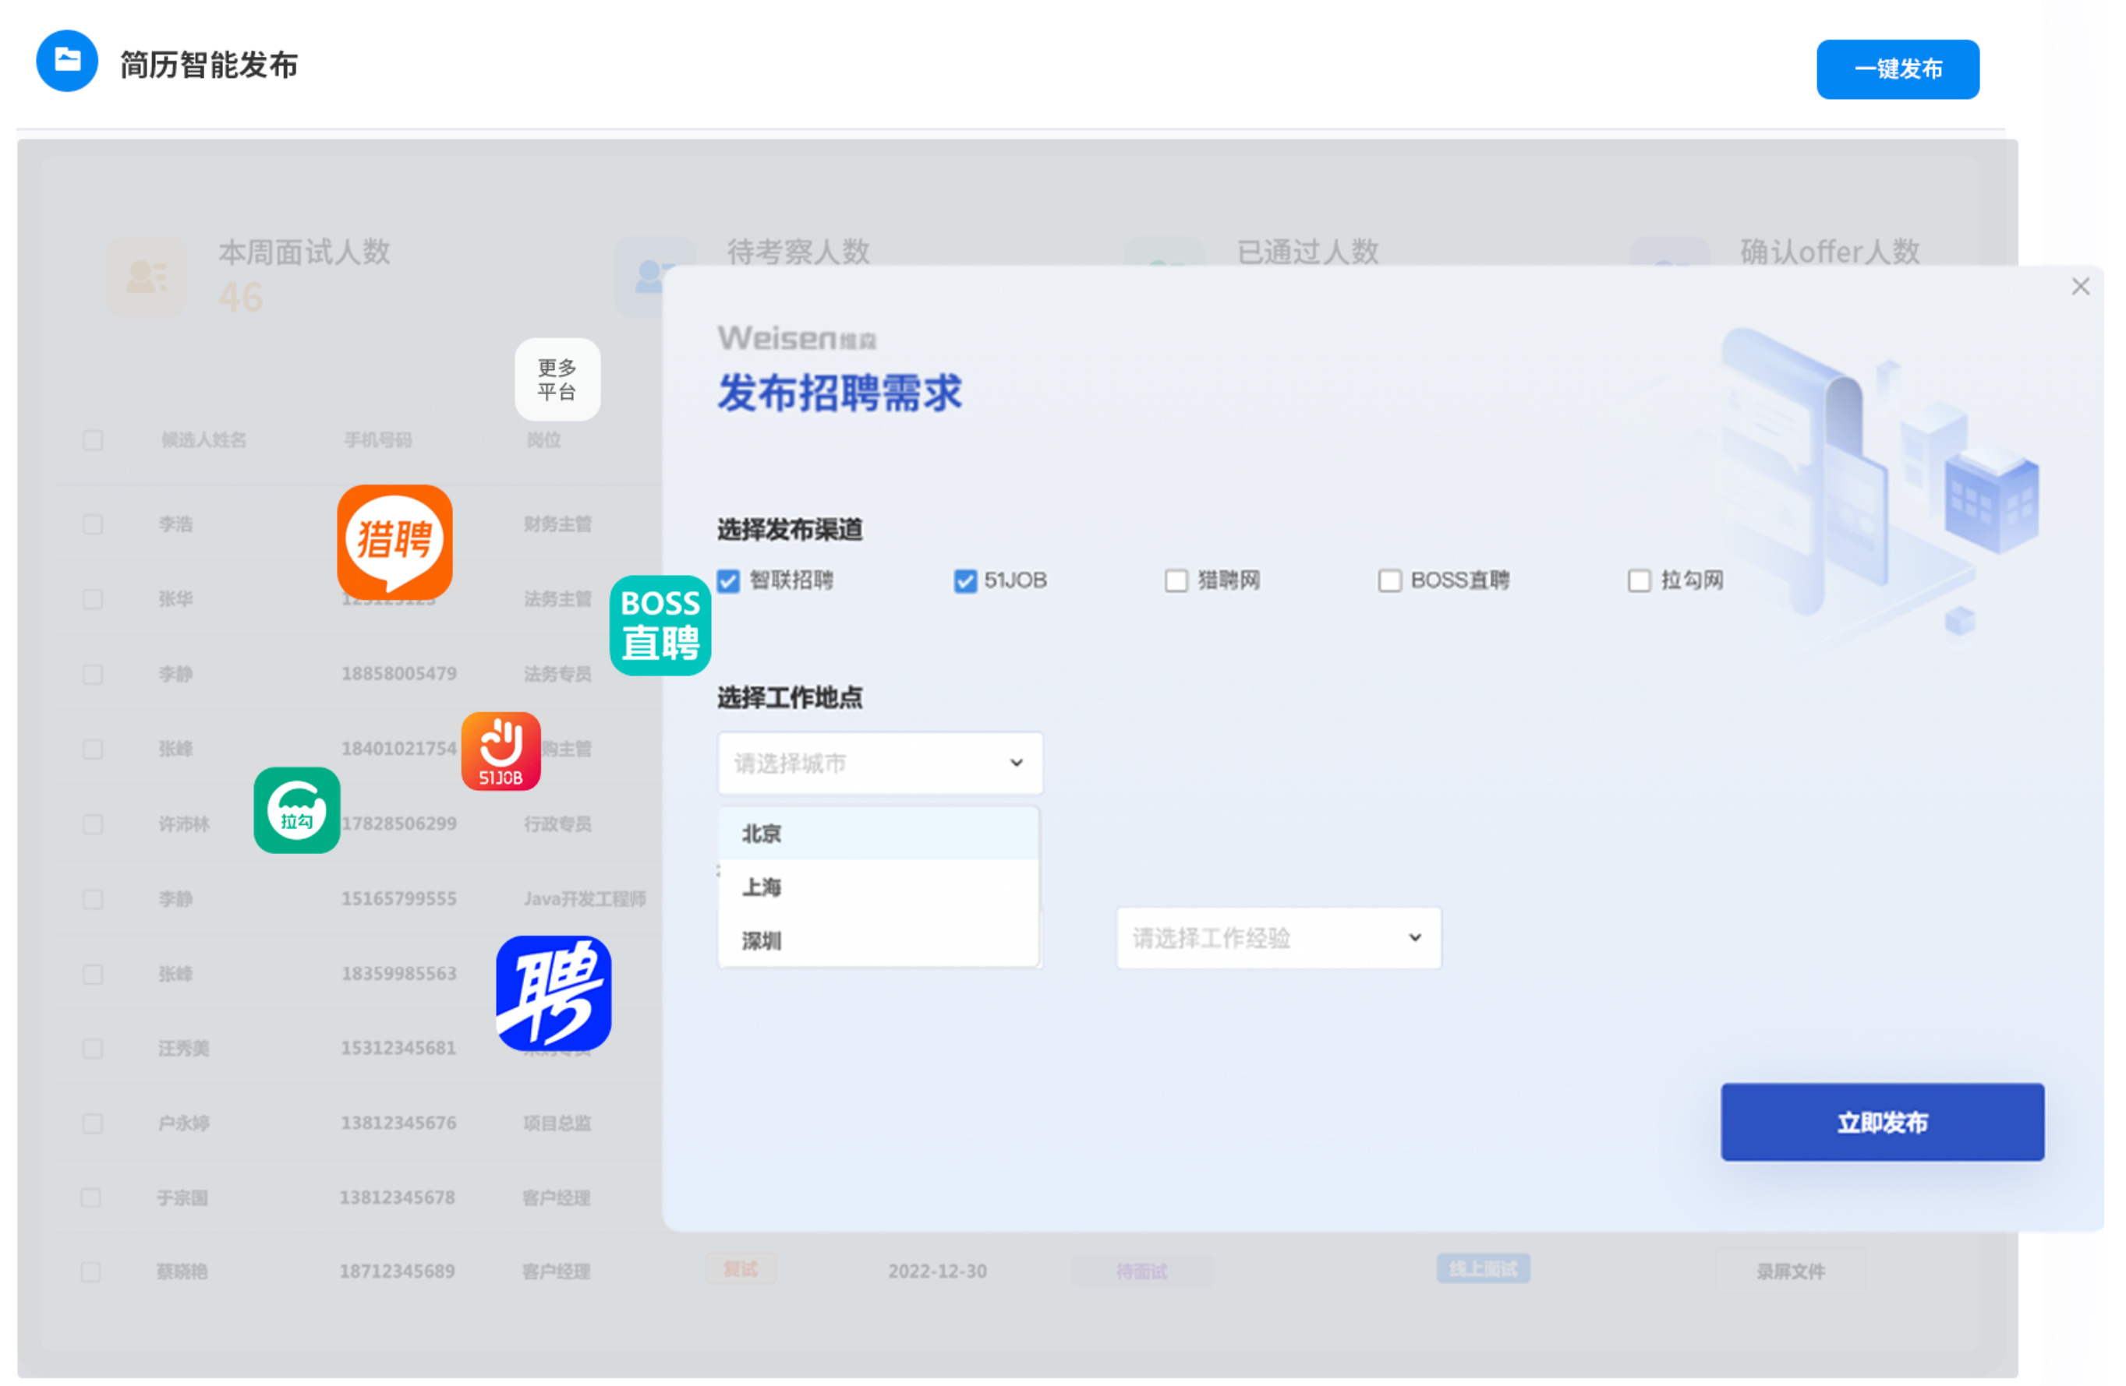Open the 更多平台 tile
This screenshot has width=2126, height=1386.
click(557, 379)
